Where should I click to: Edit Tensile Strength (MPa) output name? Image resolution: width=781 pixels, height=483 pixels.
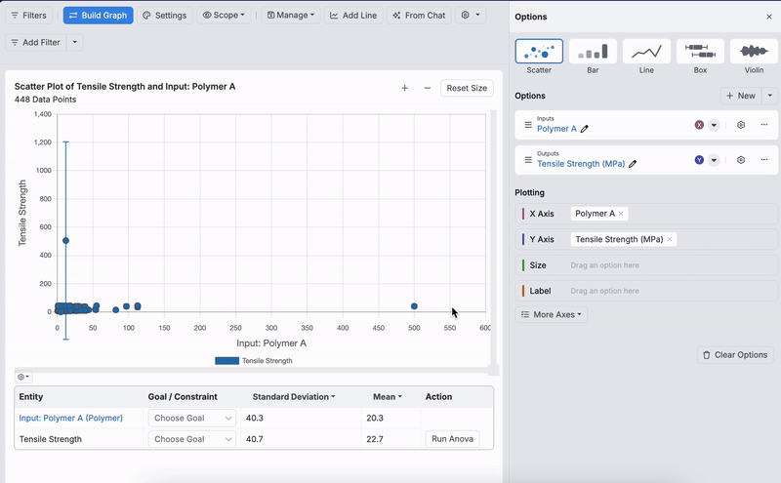633,164
